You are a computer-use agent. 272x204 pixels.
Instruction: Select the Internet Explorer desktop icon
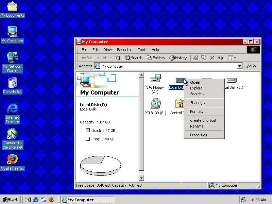point(12,113)
